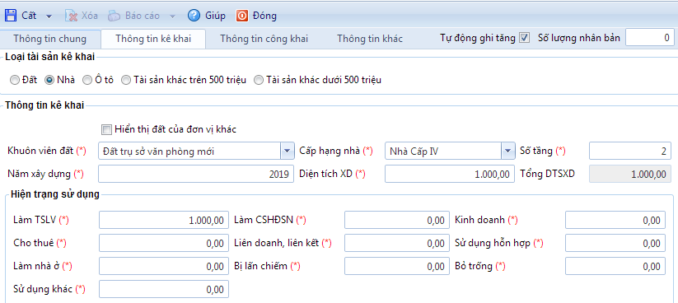This screenshot has width=678, height=303.
Task: Select Tài sản khác trên 500 triệu
Action: [126, 80]
